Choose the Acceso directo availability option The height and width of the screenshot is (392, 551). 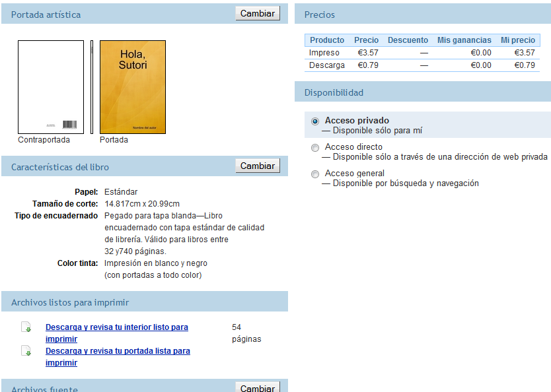[x=315, y=148]
